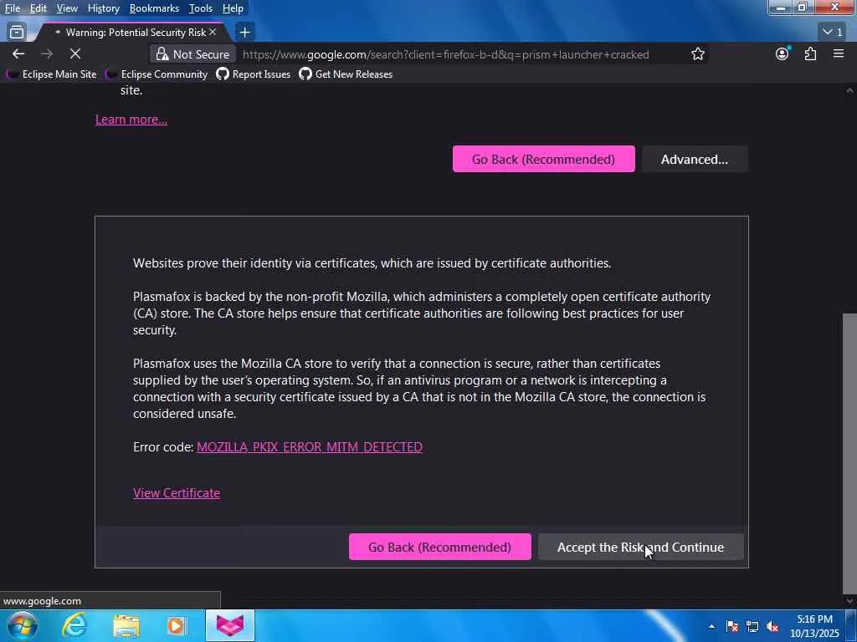Open the account profile icon
The width and height of the screenshot is (857, 642).
783,54
